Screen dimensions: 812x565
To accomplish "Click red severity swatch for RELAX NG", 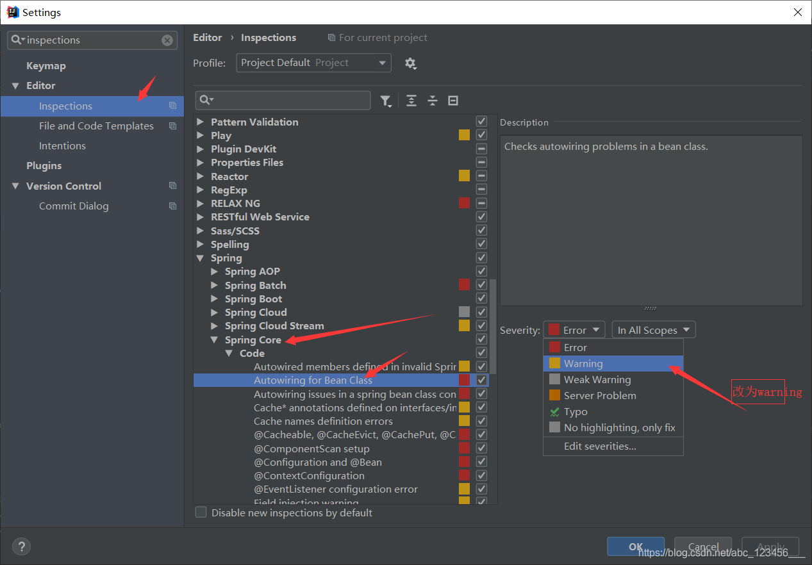I will click(464, 203).
